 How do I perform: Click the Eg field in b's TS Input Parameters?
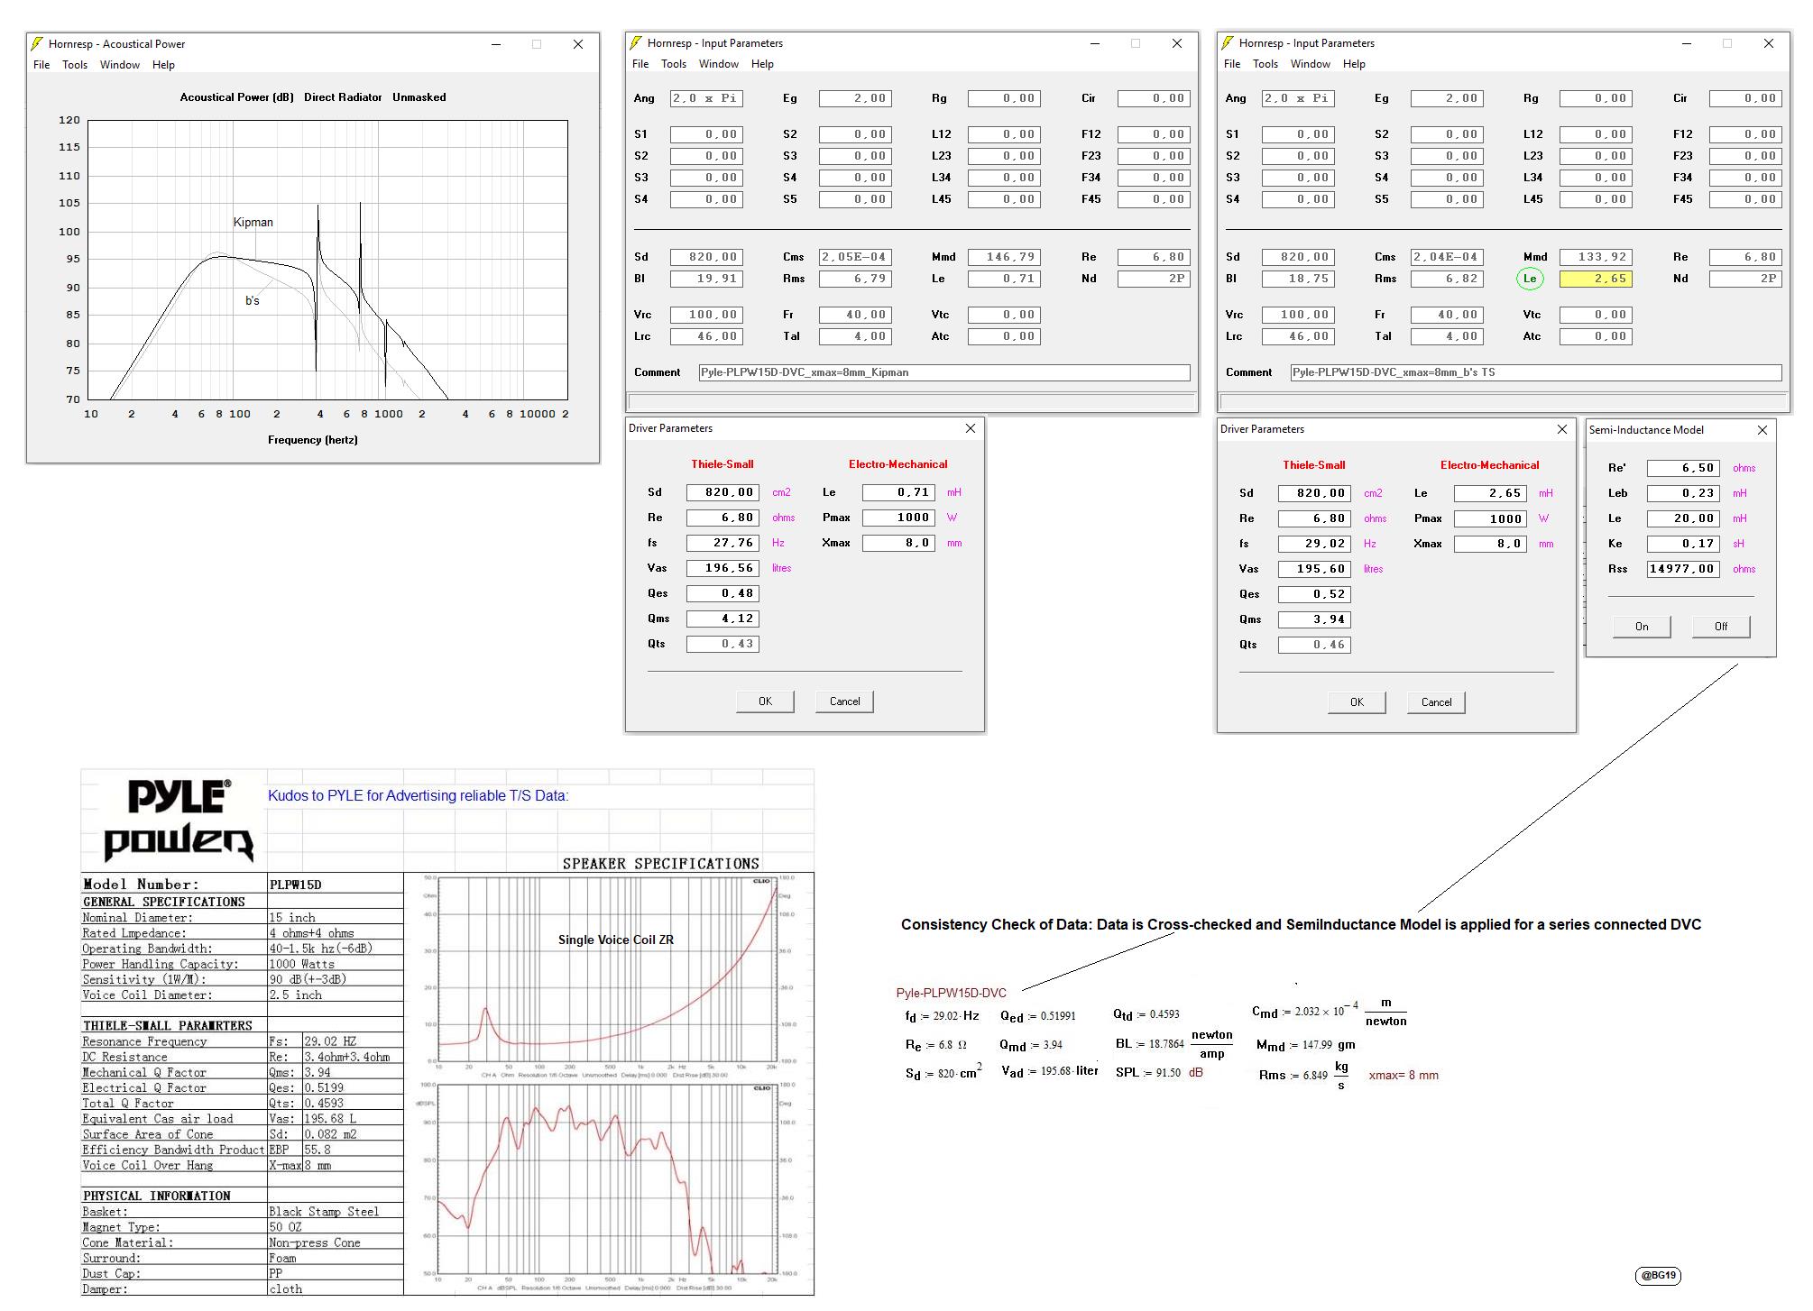[1447, 98]
